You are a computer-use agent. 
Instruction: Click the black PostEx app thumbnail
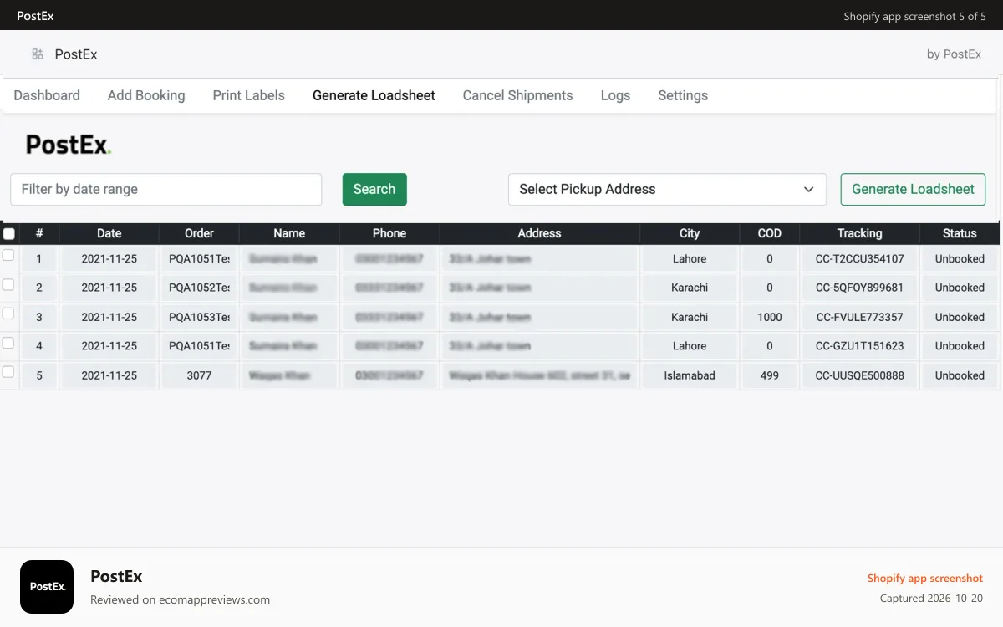47,587
